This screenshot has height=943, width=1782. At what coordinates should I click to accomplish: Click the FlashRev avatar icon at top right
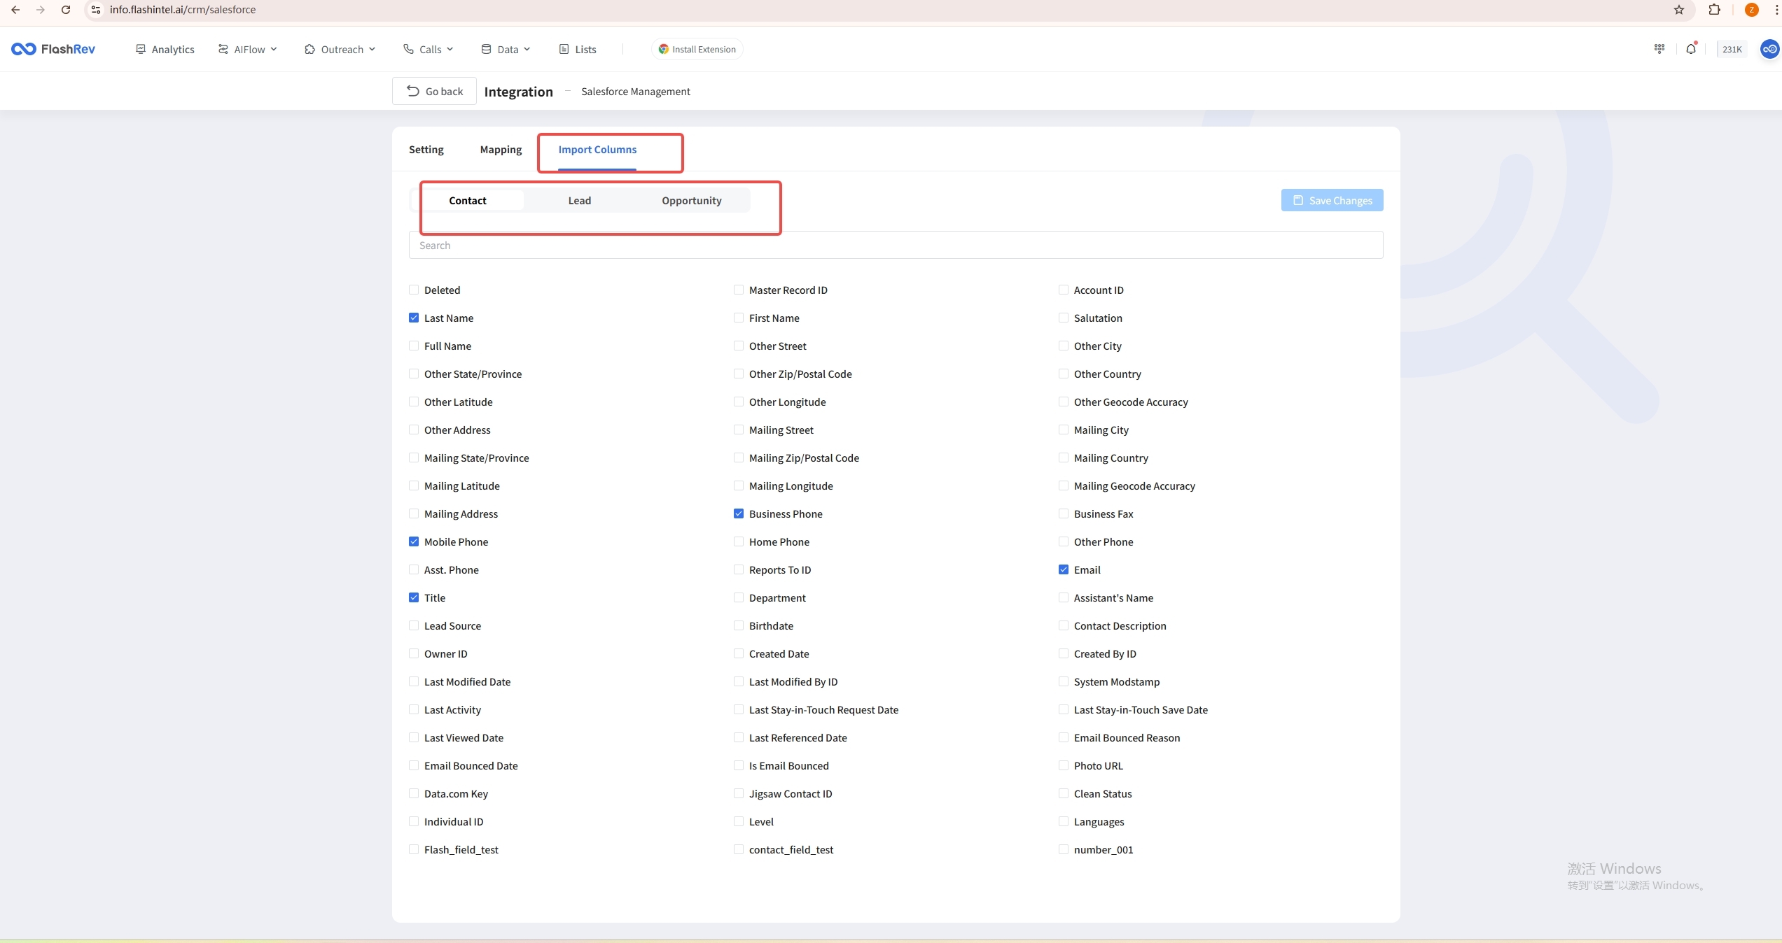1769,49
